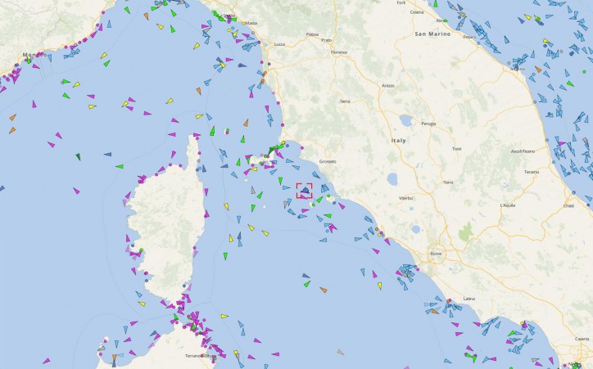Click the orange ship near Ancona
Image resolution: width=593 pixels, height=369 pixels.
point(538,70)
